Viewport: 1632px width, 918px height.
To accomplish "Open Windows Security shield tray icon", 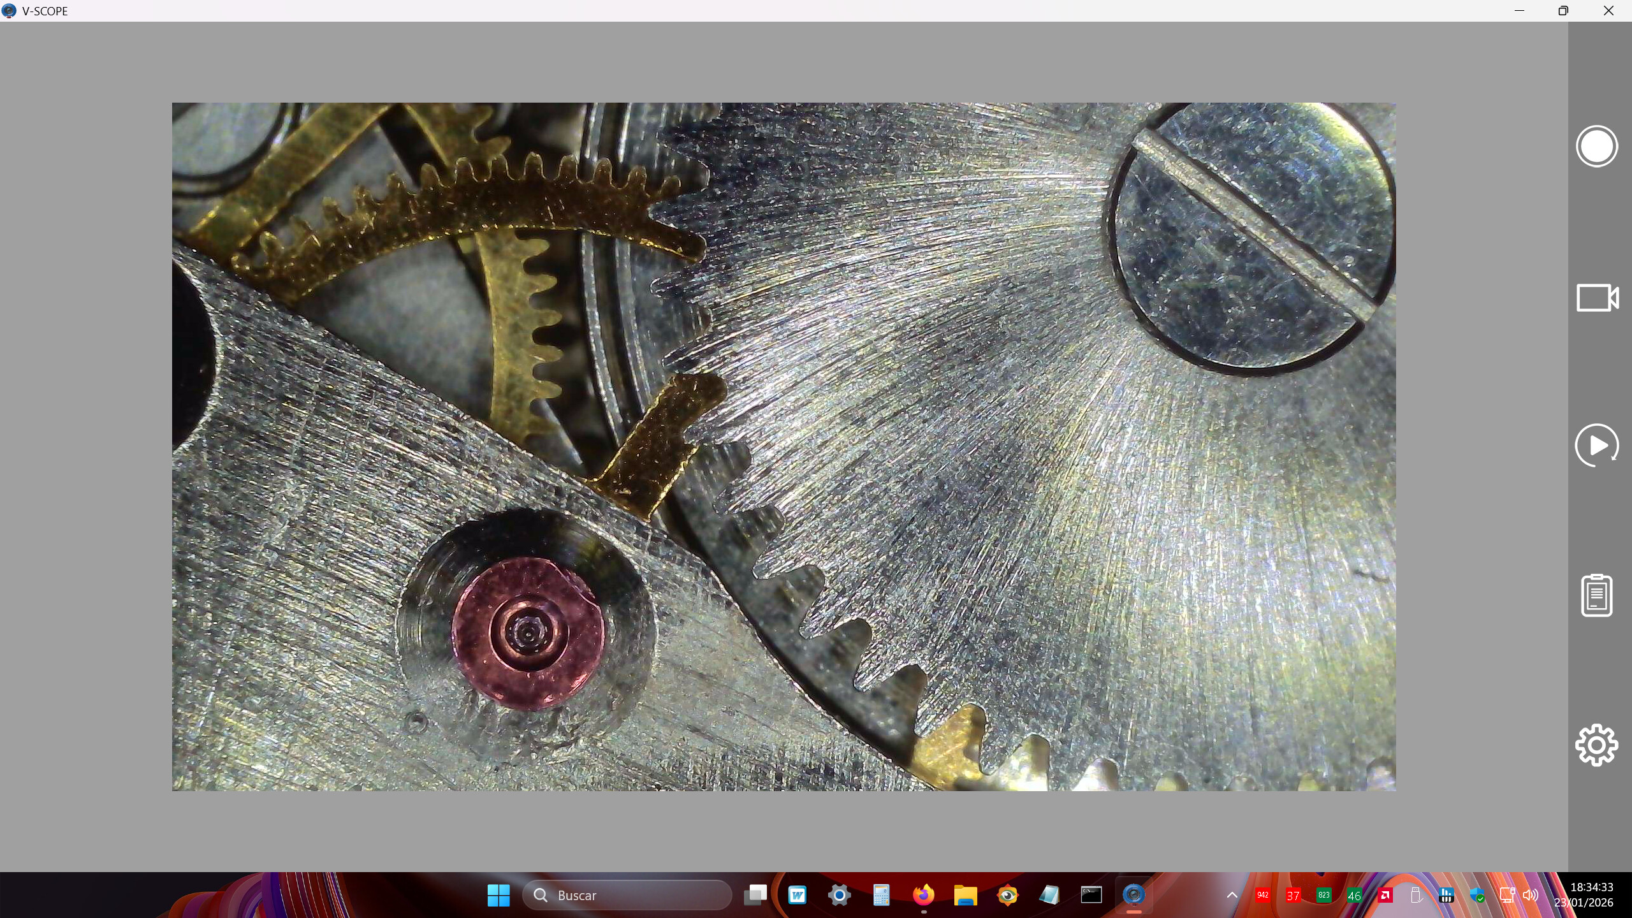I will [x=1477, y=895].
